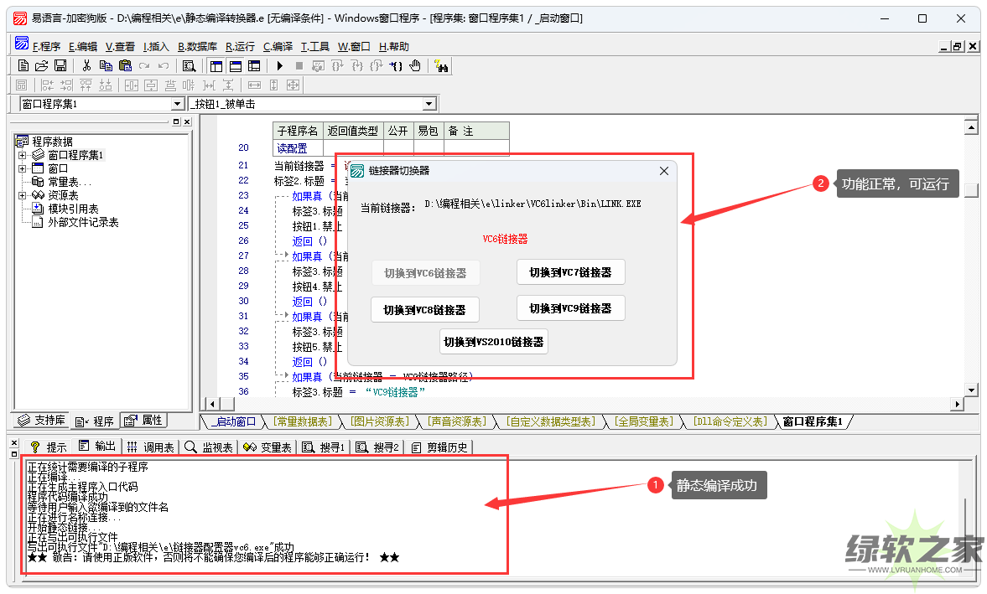This screenshot has height=594, width=987.
Task: Click the binoculars help search icon
Action: [x=442, y=65]
